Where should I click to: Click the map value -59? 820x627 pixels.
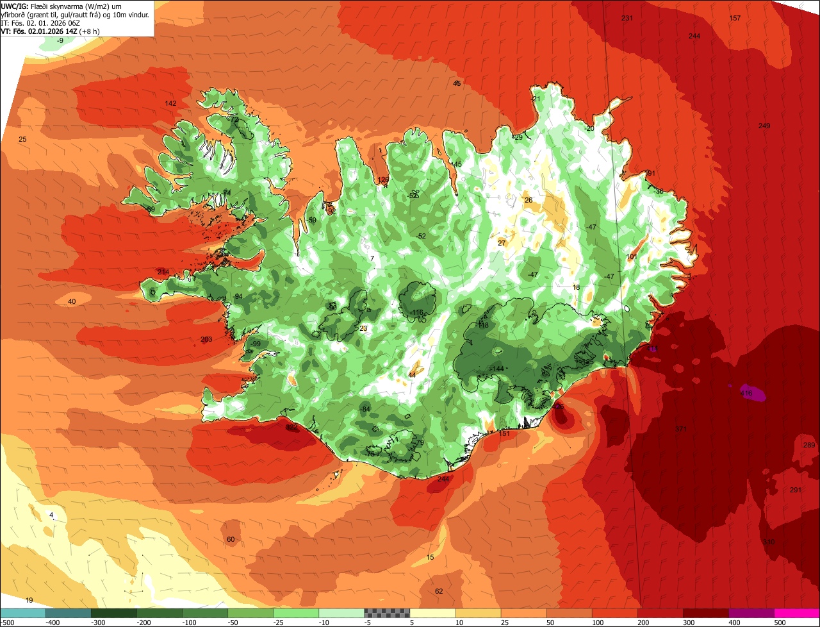click(311, 221)
